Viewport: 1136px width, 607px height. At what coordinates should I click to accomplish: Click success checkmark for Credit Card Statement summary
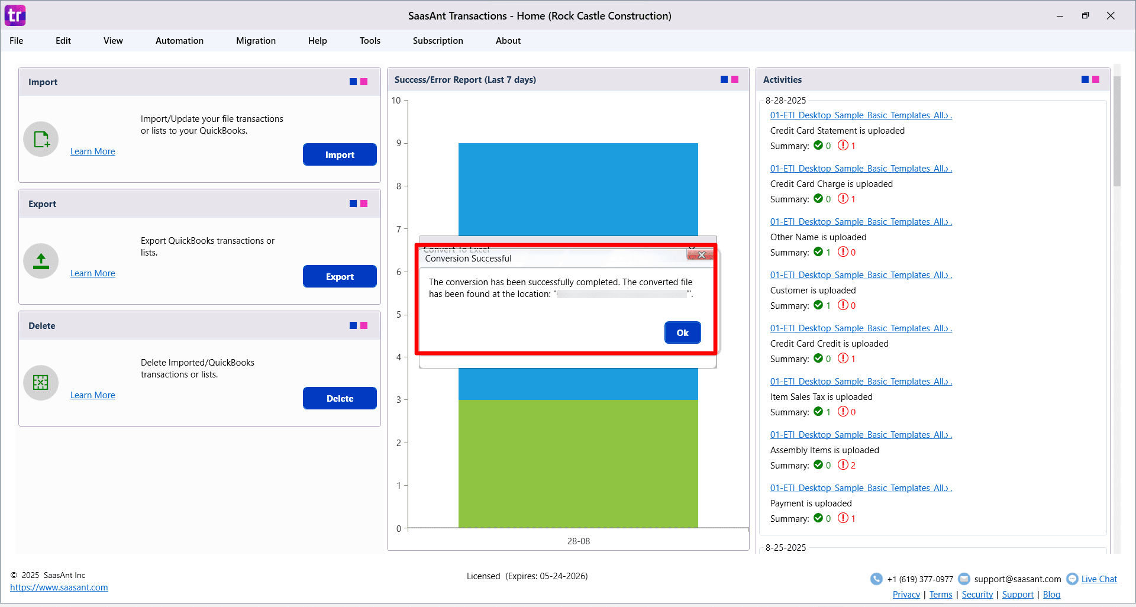click(x=818, y=146)
